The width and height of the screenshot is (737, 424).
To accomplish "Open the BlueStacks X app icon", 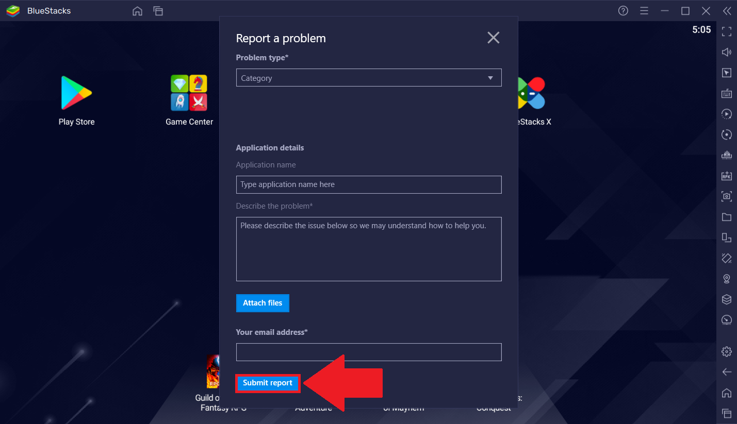I will (531, 94).
